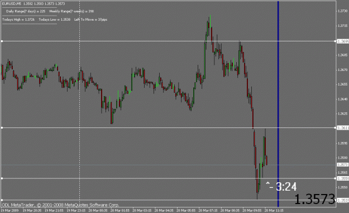The width and height of the screenshot is (349, 213).
Task: Click the 1.3685 price scale label
Action: (342, 55)
